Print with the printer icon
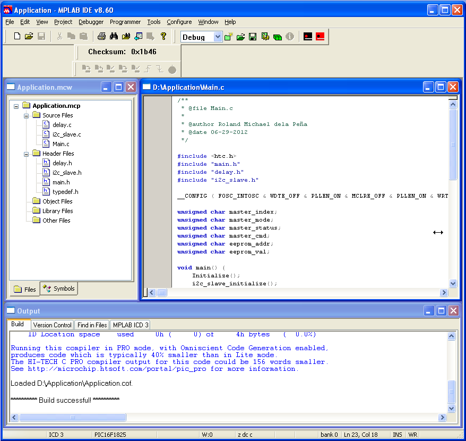Viewport: 466px width, 441px height. coord(101,36)
